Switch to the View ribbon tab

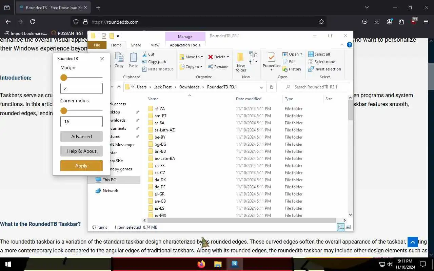tap(155, 45)
